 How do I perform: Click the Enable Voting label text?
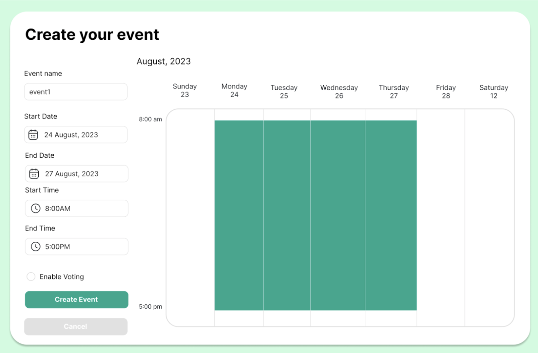[62, 277]
